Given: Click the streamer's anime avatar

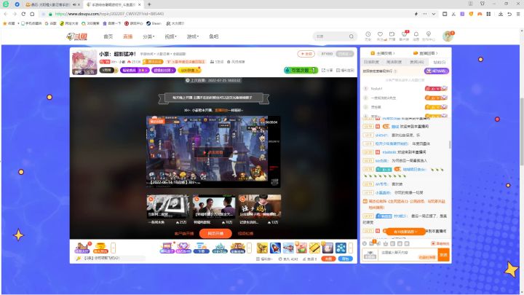Looking at the screenshot, I should click(x=84, y=62).
